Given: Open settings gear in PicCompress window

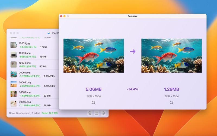Looking at the screenshot, I should click(103, 113).
